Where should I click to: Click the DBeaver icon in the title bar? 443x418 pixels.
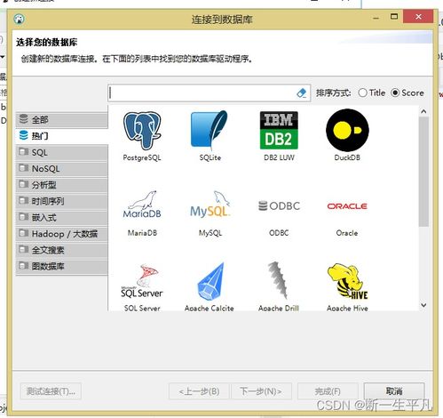[x=20, y=20]
